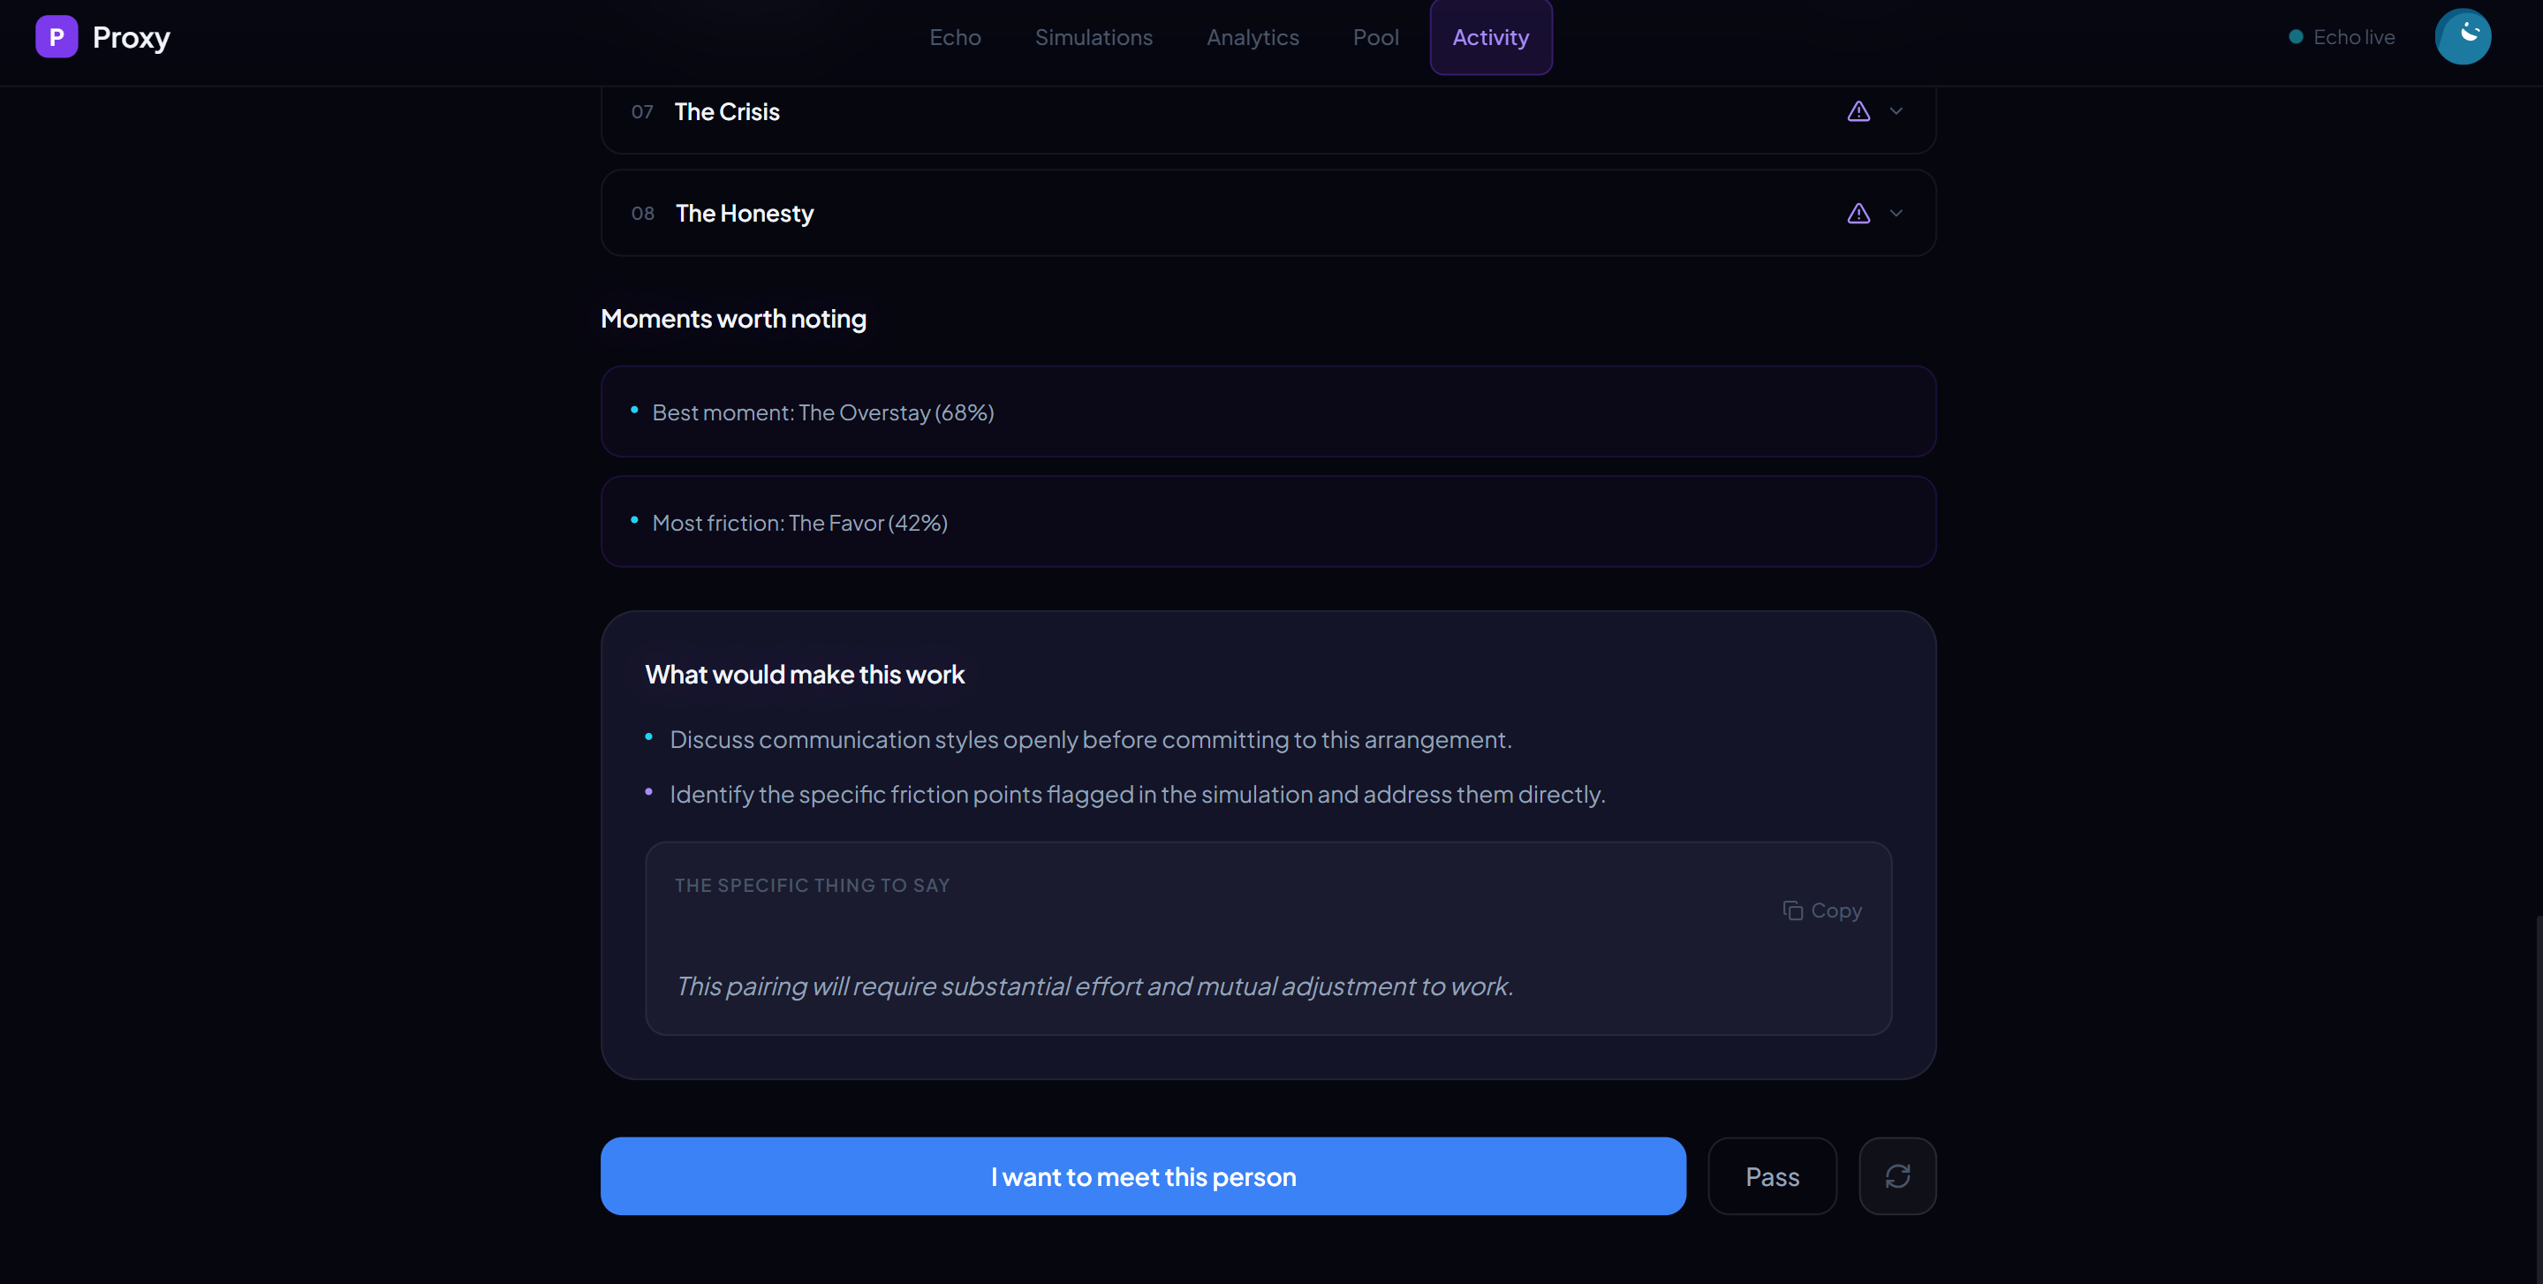2543x1284 pixels.
Task: Expand The Honesty section chevron
Action: pos(1896,213)
